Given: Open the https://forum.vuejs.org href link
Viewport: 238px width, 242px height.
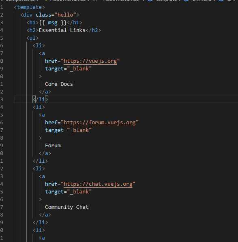Looking at the screenshot, I should coord(100,123).
